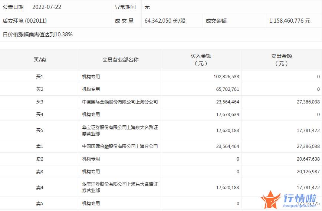
Task: Select the 卖1 row label
Action: (40, 146)
